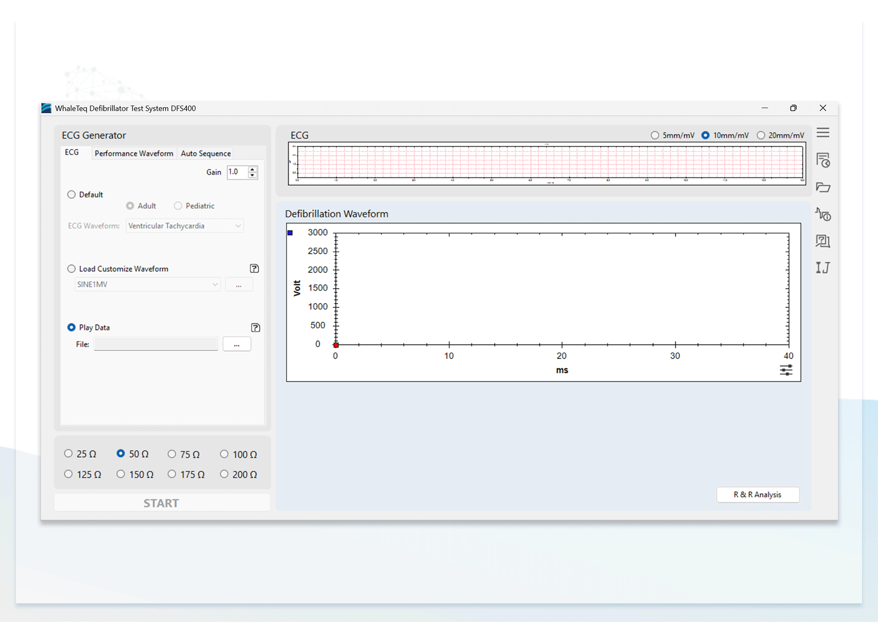Select Load Customize Waveform option
Screen dimensions: 878x622
pos(71,268)
